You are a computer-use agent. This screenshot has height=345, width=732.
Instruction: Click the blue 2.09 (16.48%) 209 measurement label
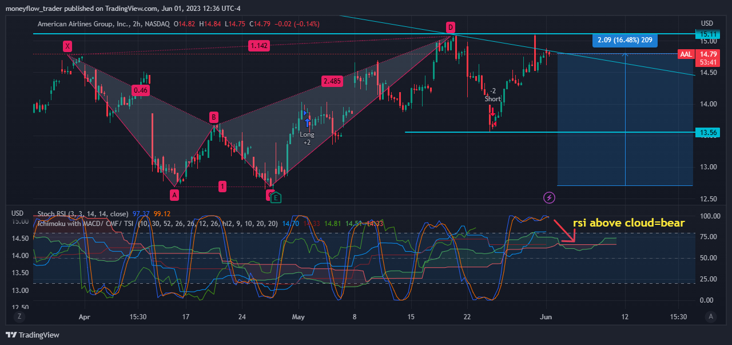click(625, 40)
